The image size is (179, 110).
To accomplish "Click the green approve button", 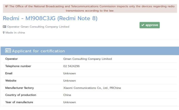I will pyautogui.click(x=150, y=25).
